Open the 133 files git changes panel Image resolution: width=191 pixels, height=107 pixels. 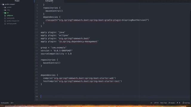186,103
